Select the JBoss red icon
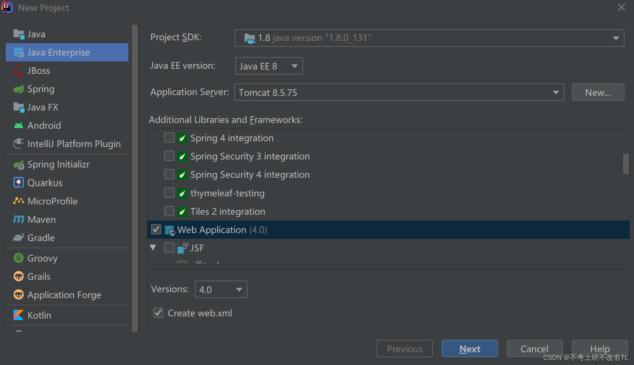The width and height of the screenshot is (634, 365). (19, 71)
